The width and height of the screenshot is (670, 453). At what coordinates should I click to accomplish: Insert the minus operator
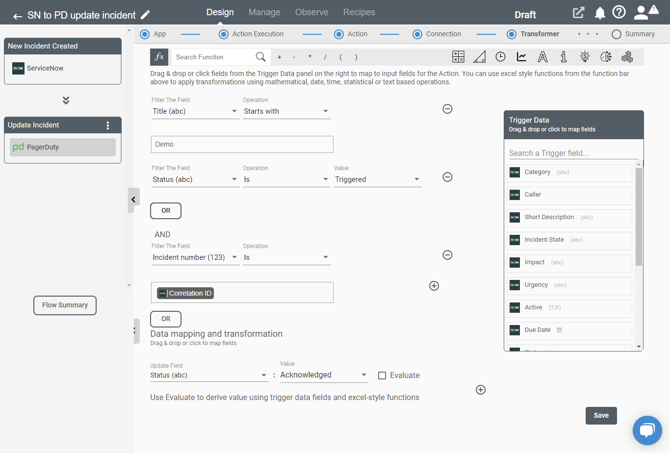pyautogui.click(x=294, y=57)
